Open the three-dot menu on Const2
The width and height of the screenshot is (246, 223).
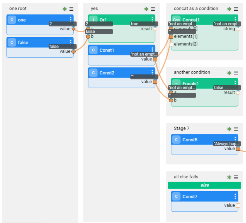[x=152, y=72]
